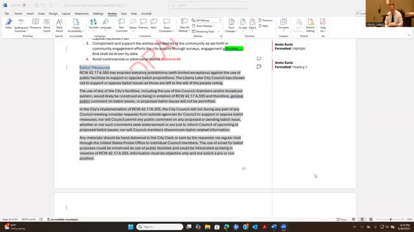Screen dimensions: 414x232
Task: Go to Next comment
Action: coord(154,24)
